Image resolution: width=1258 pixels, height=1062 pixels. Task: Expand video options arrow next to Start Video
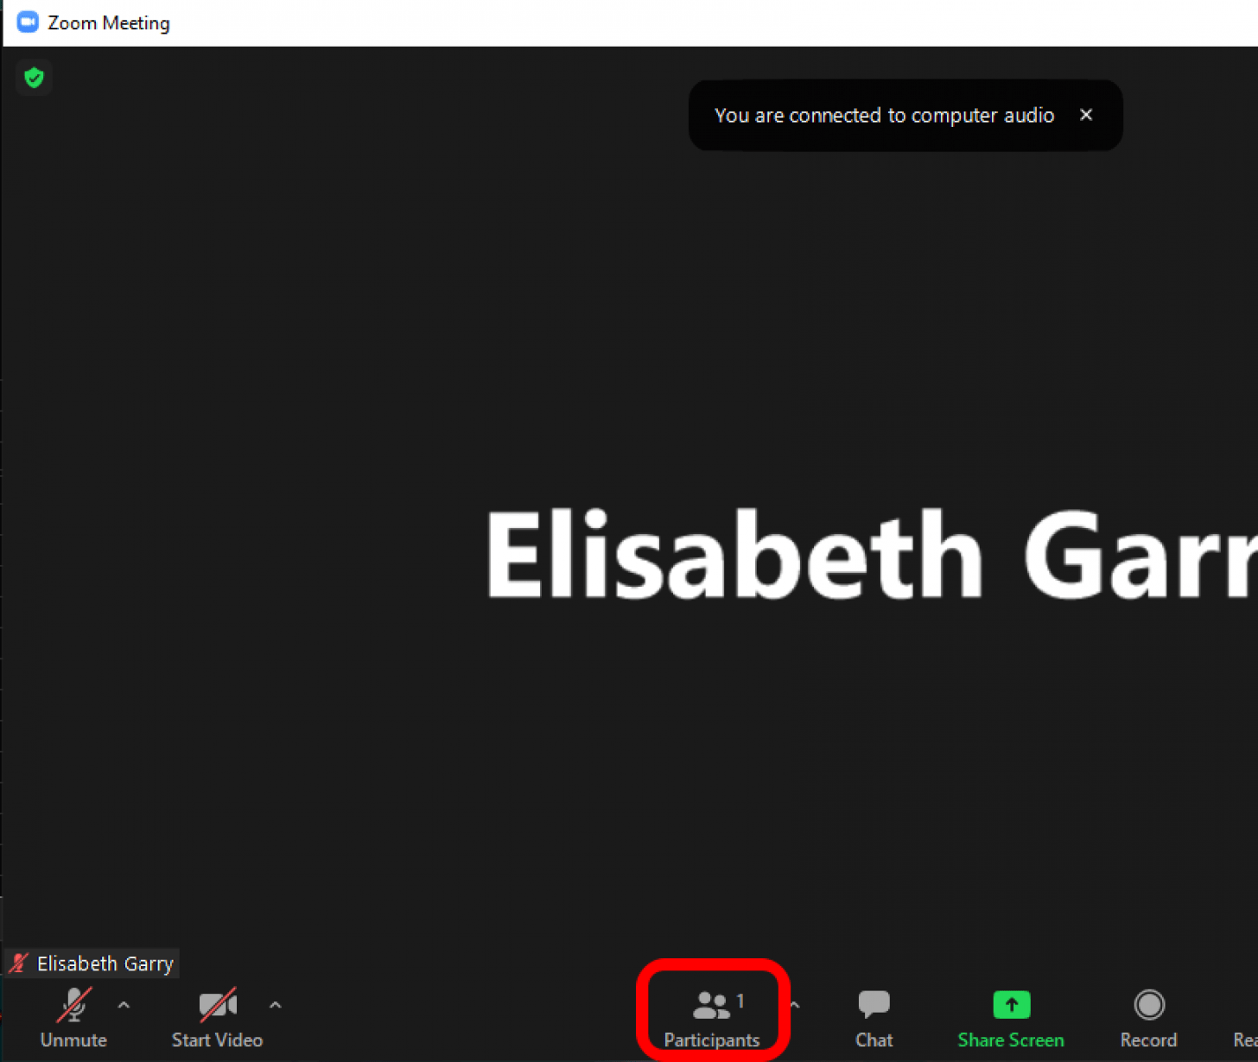coord(276,1005)
